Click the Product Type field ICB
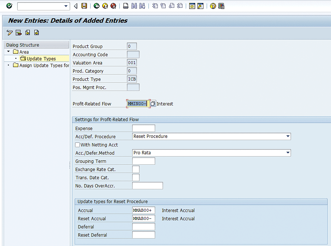Viewport: 331px width, 246px height. [132, 79]
